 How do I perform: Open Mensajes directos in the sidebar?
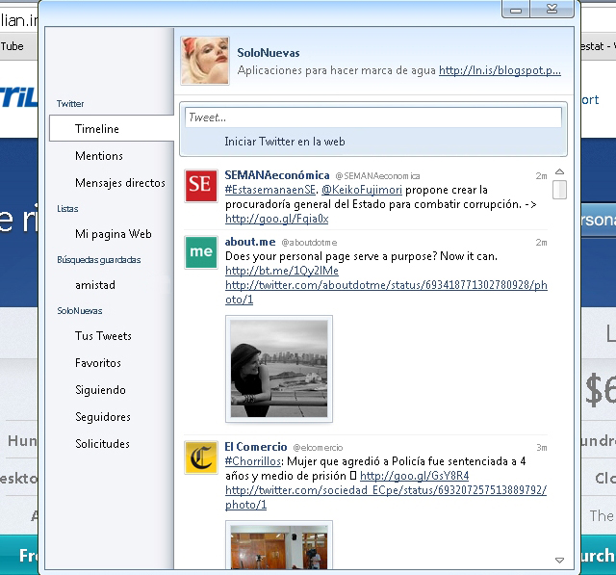(x=120, y=183)
